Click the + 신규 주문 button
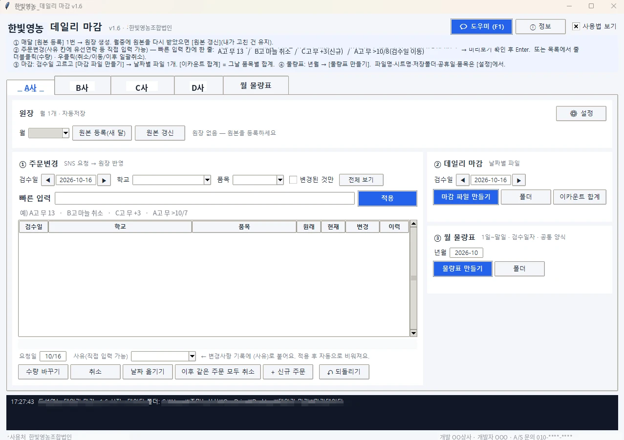This screenshot has height=440, width=624. point(288,372)
